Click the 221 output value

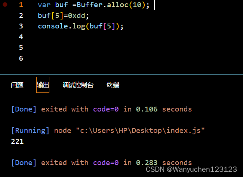coord(17,141)
